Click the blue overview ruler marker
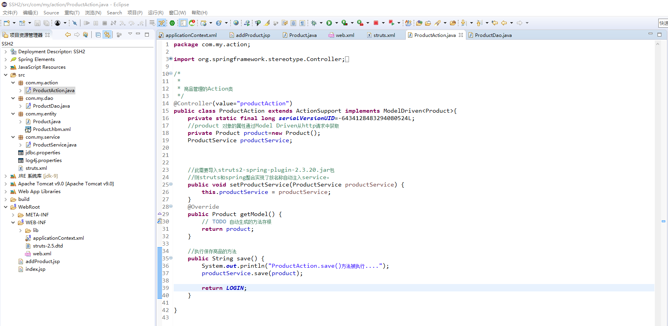The width and height of the screenshot is (668, 326). (x=663, y=221)
